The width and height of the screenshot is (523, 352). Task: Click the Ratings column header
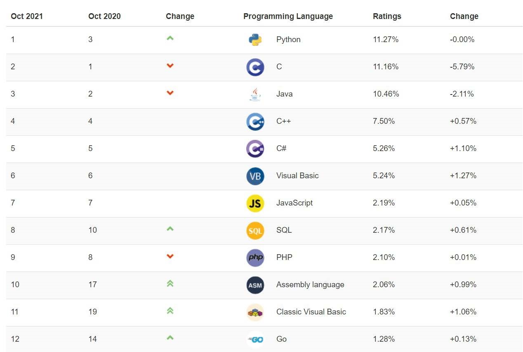387,17
